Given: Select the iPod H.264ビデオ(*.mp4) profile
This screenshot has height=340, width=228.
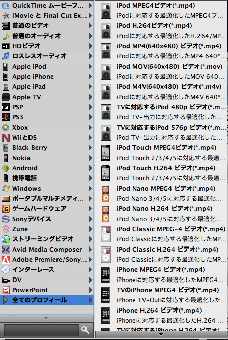Looking at the screenshot, I should click(162, 31).
